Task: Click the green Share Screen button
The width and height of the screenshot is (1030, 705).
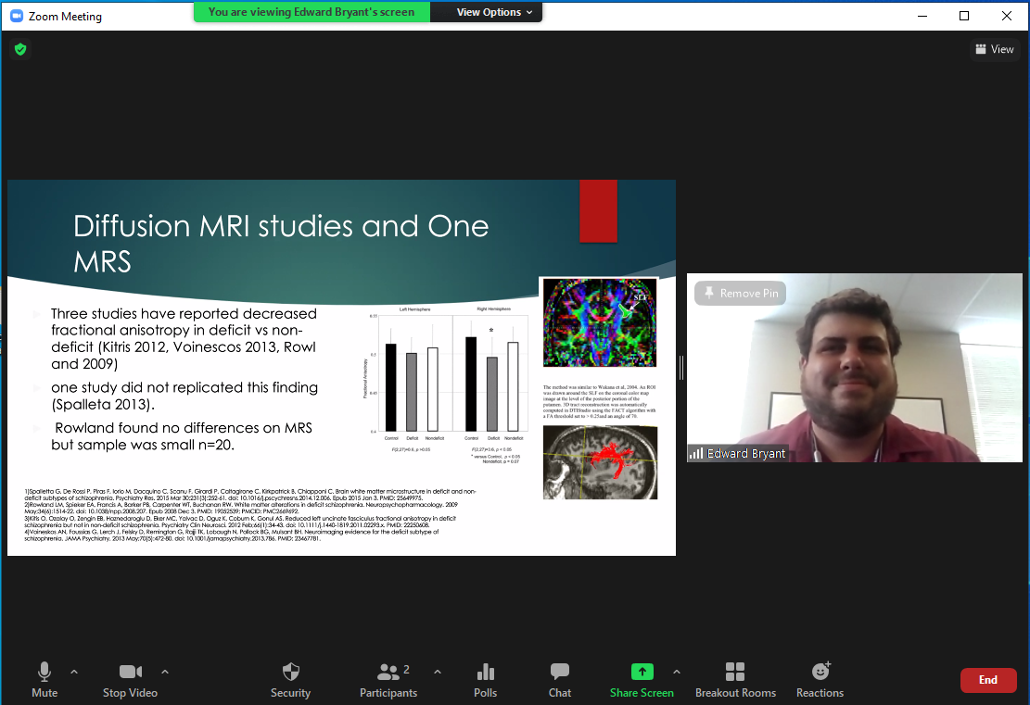Action: [642, 679]
